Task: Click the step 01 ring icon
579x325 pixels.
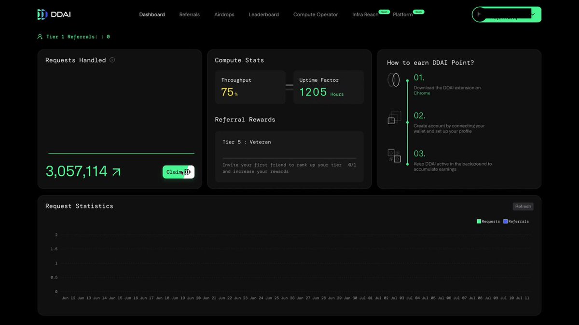Action: [394, 80]
